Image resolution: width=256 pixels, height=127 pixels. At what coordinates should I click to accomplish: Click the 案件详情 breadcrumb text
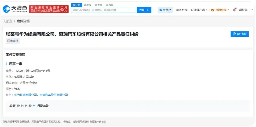pyautogui.click(x=23, y=21)
